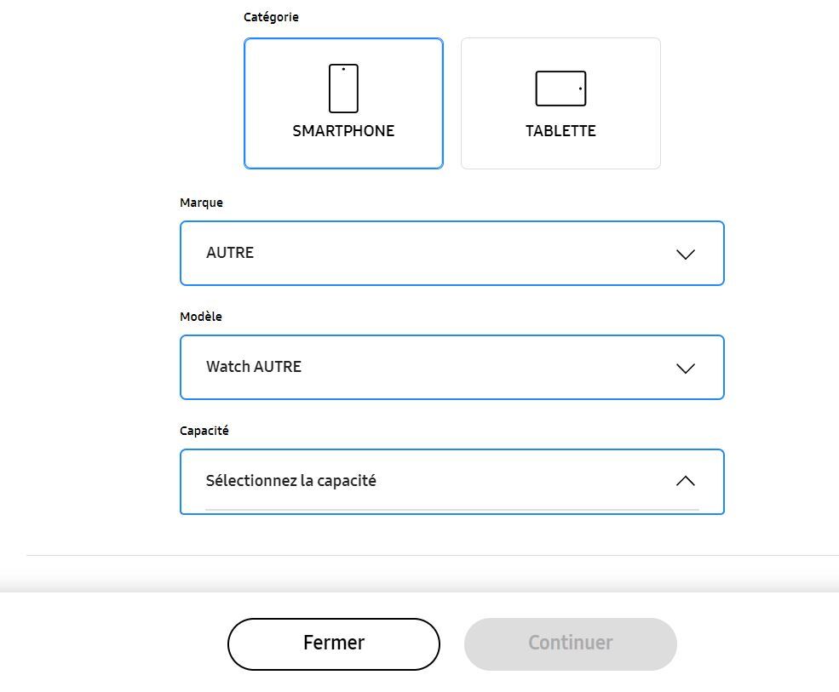Image resolution: width=839 pixels, height=692 pixels.
Task: Click the Capacité field label
Action: tap(204, 431)
